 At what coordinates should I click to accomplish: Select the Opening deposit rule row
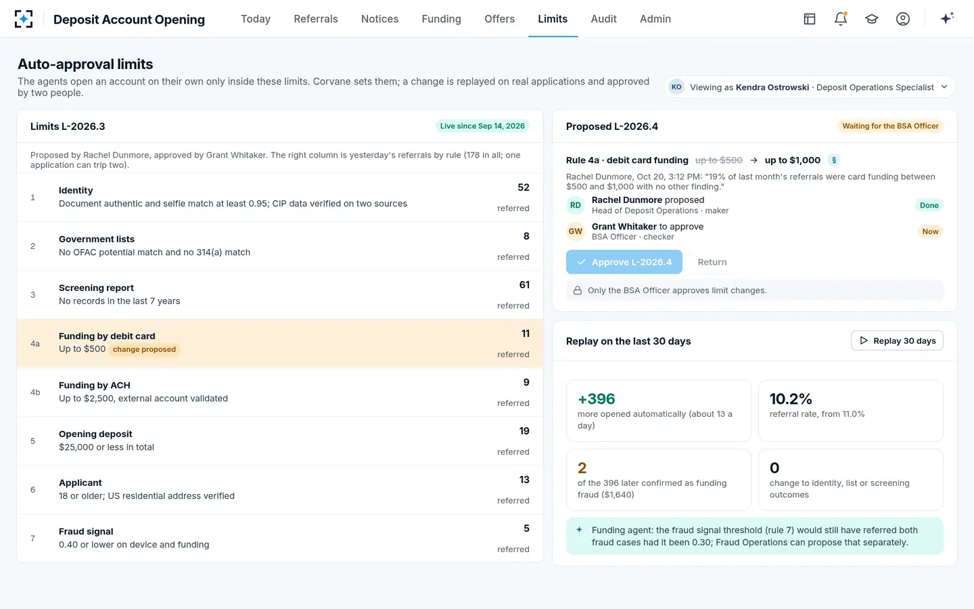(x=280, y=441)
